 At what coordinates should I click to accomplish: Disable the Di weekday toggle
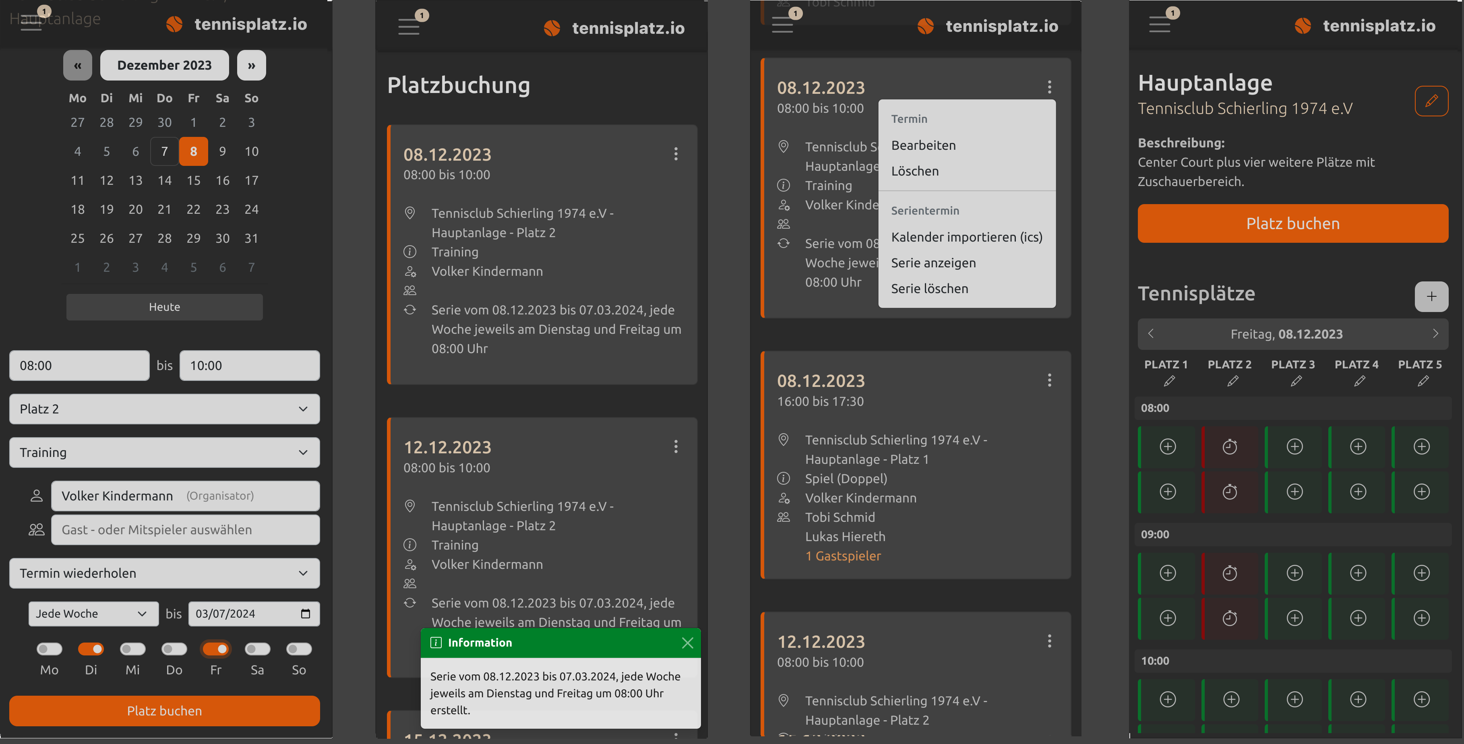(x=91, y=649)
